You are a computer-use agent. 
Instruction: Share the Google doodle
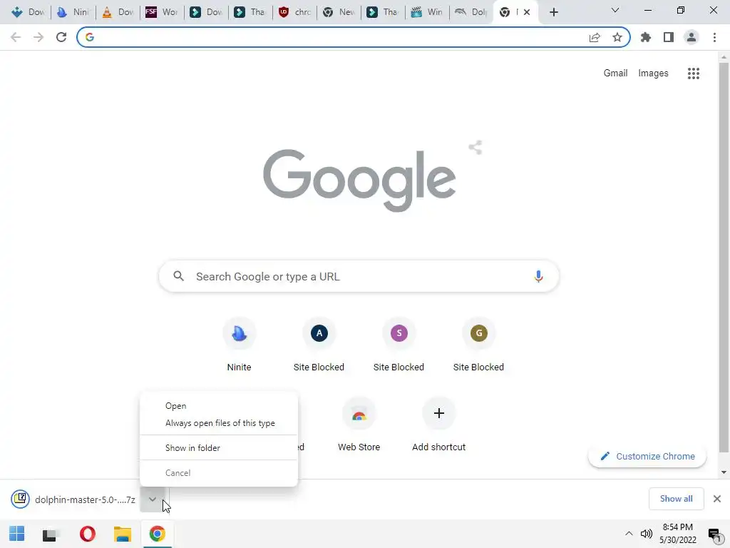coord(475,148)
